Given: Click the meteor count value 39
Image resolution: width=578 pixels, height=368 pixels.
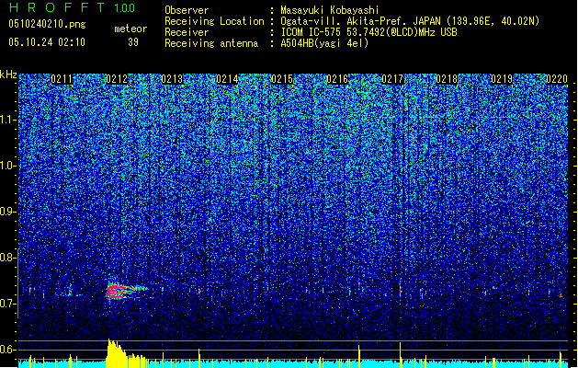Looking at the screenshot, I should 133,42.
